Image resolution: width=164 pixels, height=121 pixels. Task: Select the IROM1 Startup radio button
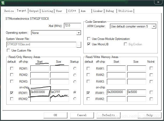75,92
